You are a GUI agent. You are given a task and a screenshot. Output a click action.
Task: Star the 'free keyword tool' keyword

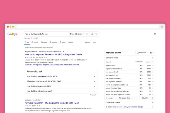coord(153,72)
